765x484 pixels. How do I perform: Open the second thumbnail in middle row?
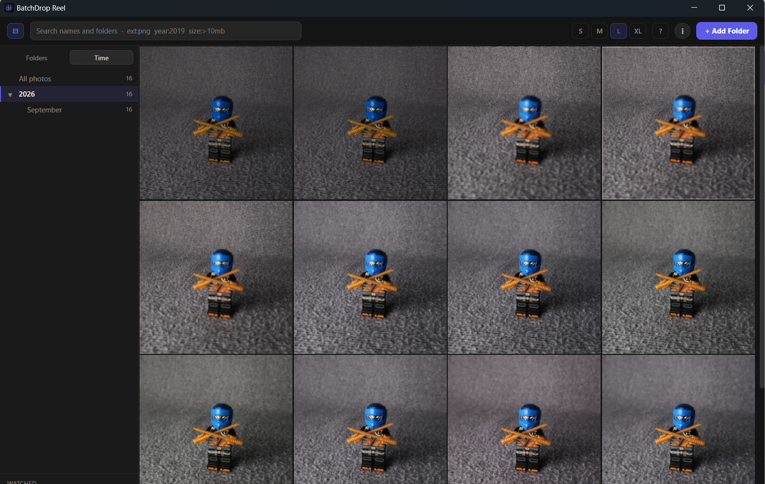tap(370, 277)
